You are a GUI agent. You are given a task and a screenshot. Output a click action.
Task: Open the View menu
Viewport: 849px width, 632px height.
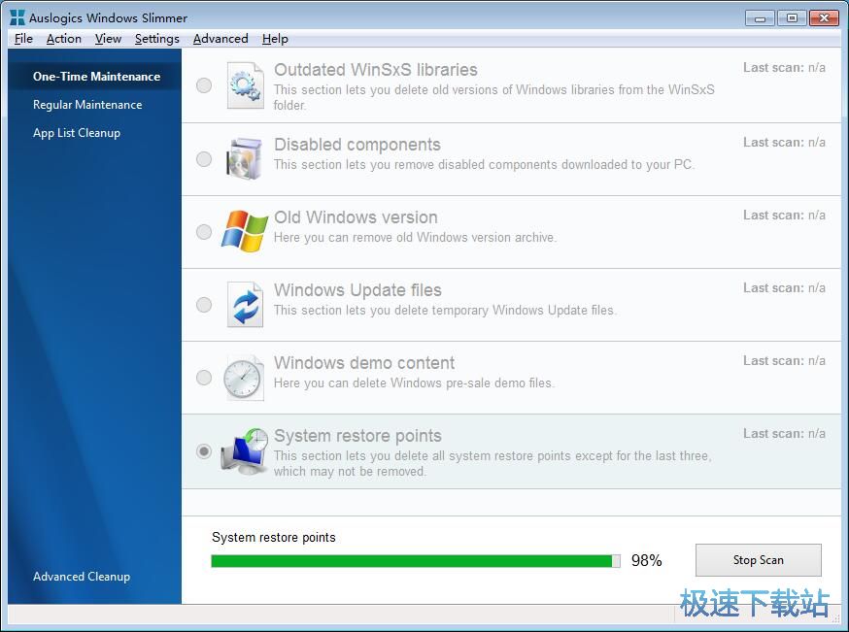click(x=108, y=39)
